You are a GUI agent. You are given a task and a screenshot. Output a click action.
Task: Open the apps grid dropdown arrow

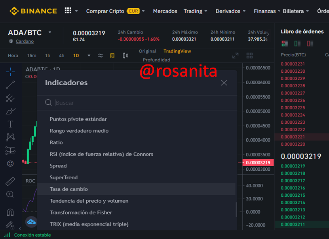76,11
